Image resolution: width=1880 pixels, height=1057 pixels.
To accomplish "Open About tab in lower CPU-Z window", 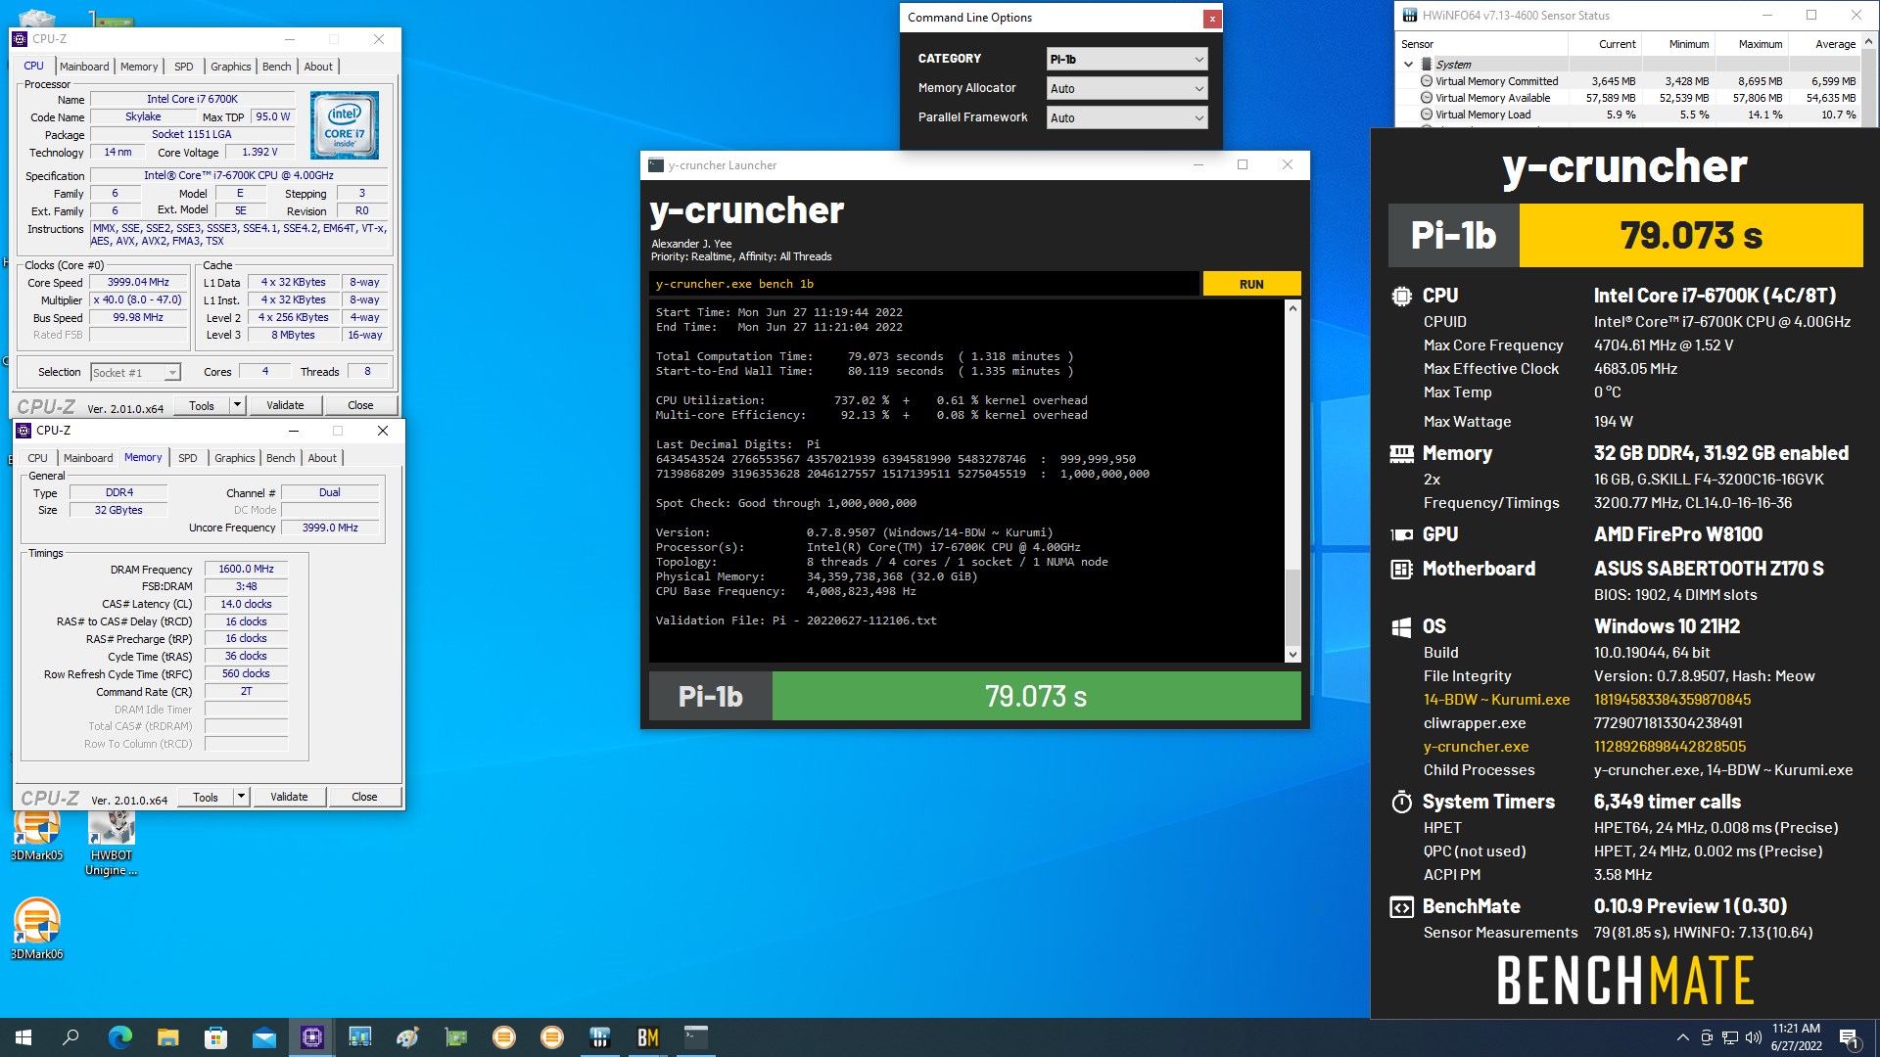I will [x=322, y=458].
